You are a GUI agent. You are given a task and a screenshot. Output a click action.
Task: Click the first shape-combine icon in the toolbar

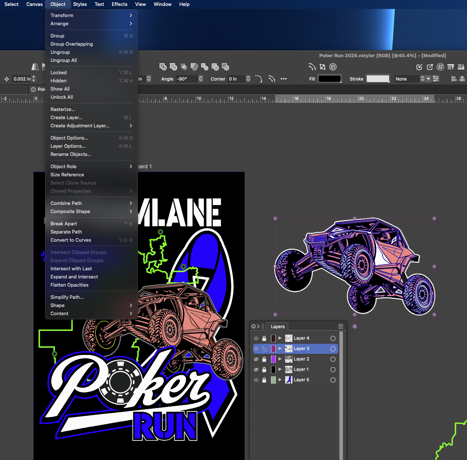163,67
